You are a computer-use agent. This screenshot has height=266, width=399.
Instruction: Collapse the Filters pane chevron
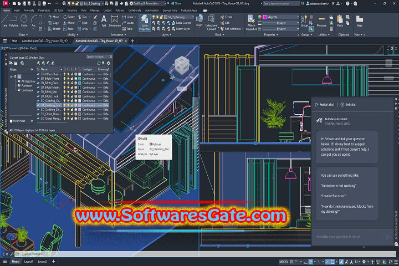32,69
